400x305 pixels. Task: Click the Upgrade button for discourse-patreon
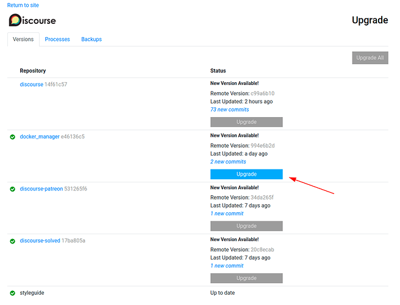[x=246, y=226]
